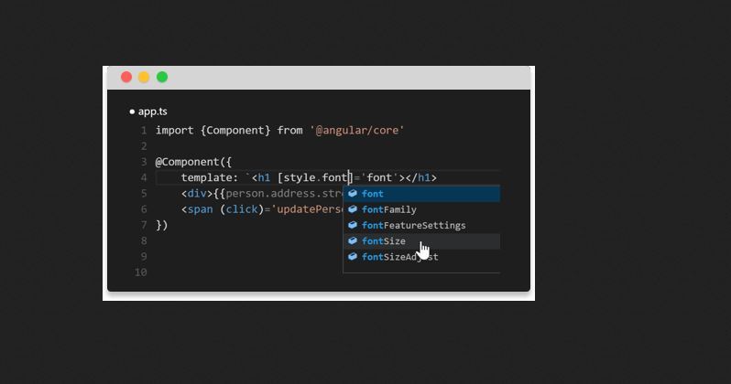Choose fontFamily from the suggestion list
Viewport: 731px width, 384px height.
[388, 209]
